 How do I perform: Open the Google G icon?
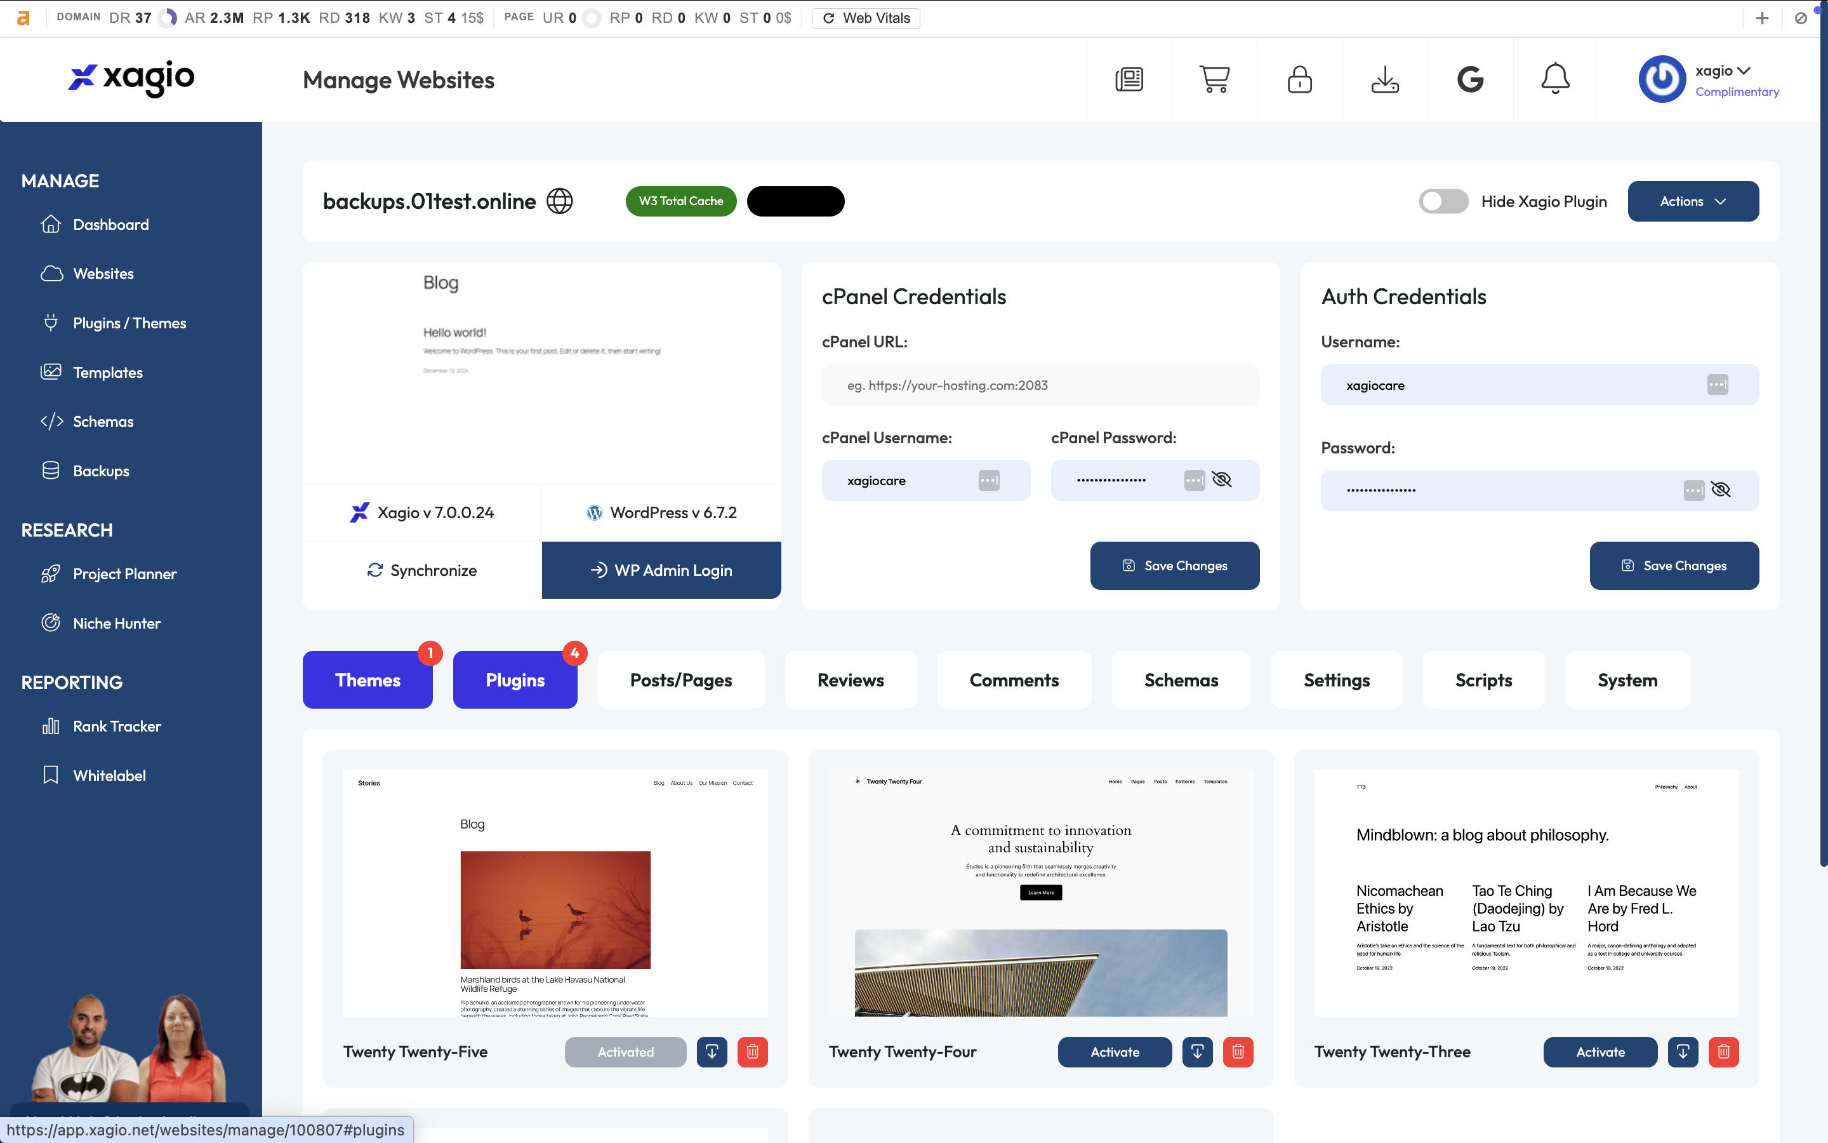coord(1470,79)
